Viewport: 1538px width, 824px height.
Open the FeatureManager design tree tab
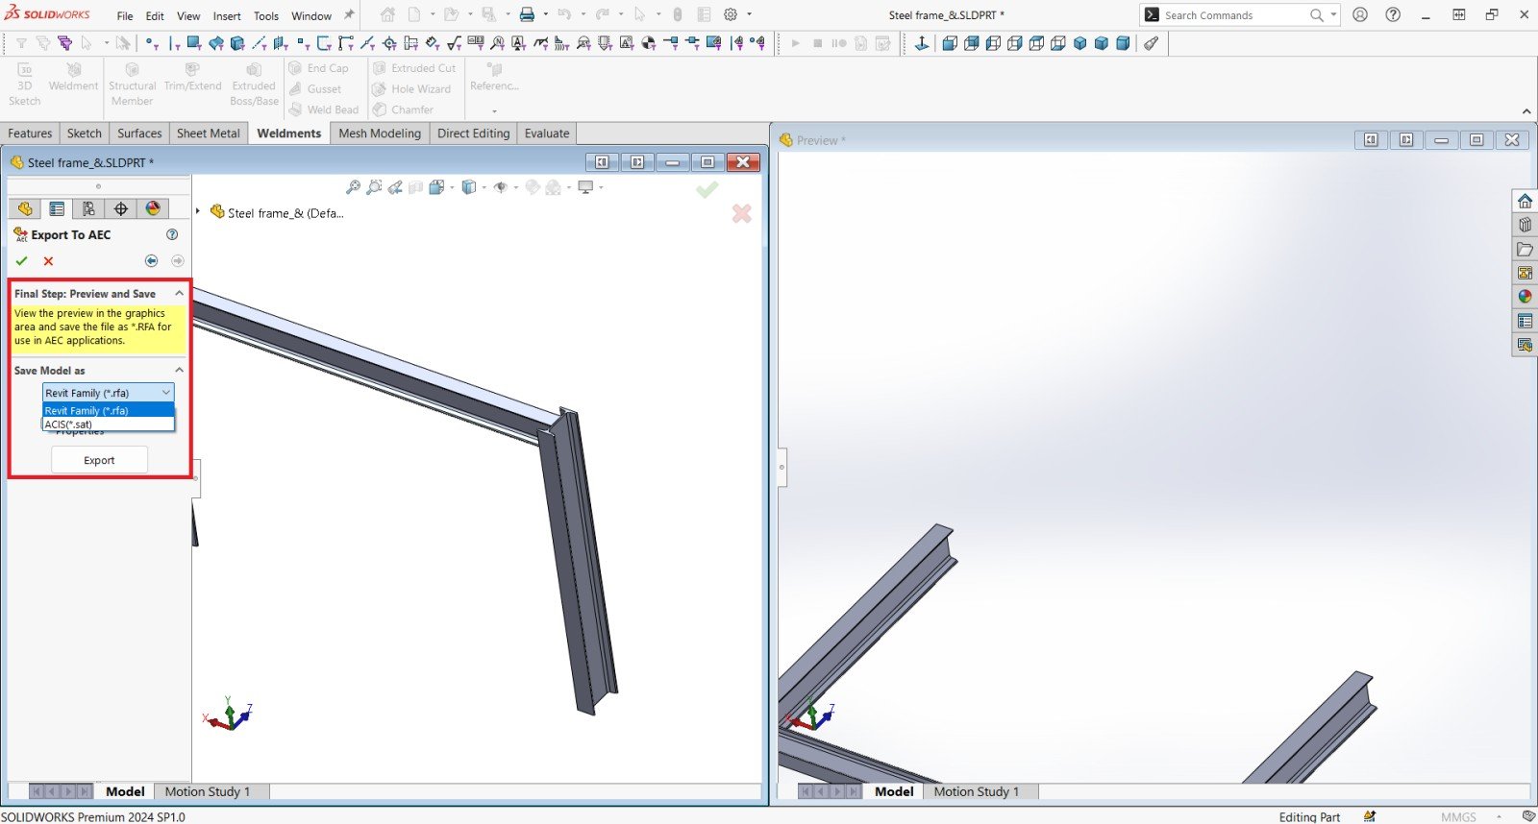pos(25,208)
